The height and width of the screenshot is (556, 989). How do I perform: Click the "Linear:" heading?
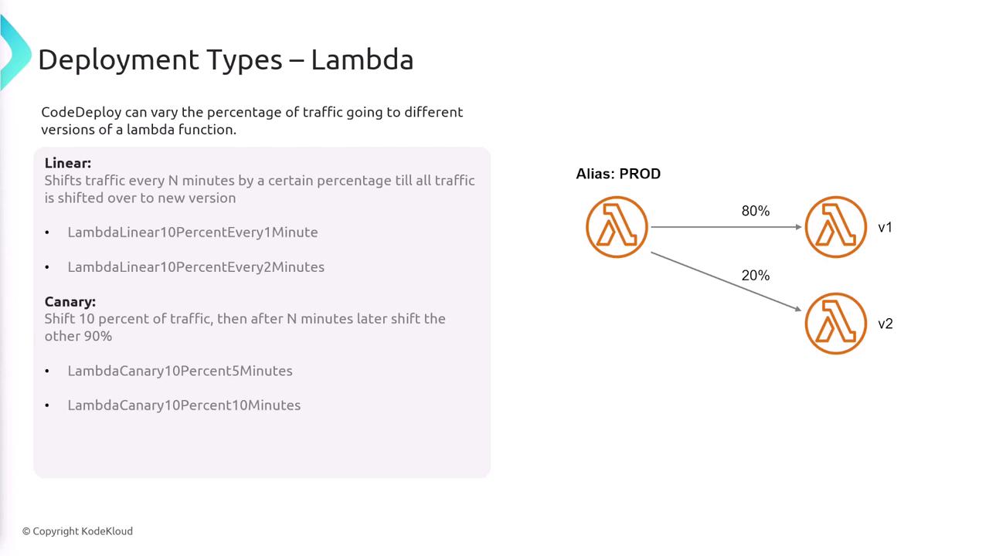pos(68,163)
